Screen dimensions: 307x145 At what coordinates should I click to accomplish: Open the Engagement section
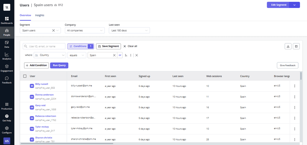click(7, 68)
